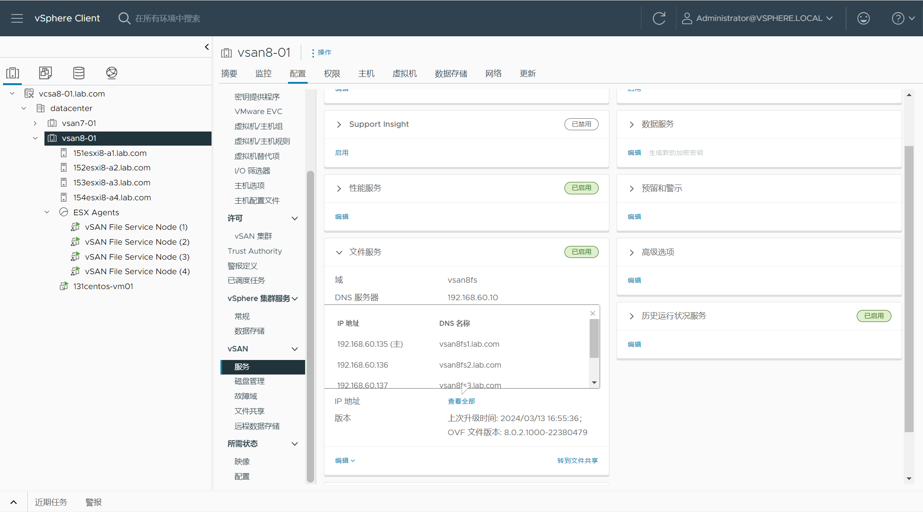The image size is (923, 512).
Task: Expand the 历史运行状况服务 card
Action: pyautogui.click(x=632, y=316)
